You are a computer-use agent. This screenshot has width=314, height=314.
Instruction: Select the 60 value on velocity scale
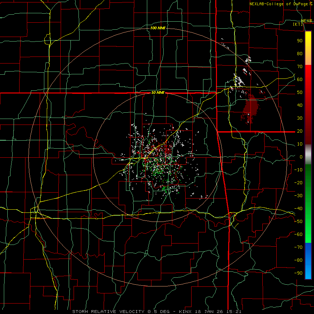click(x=300, y=79)
